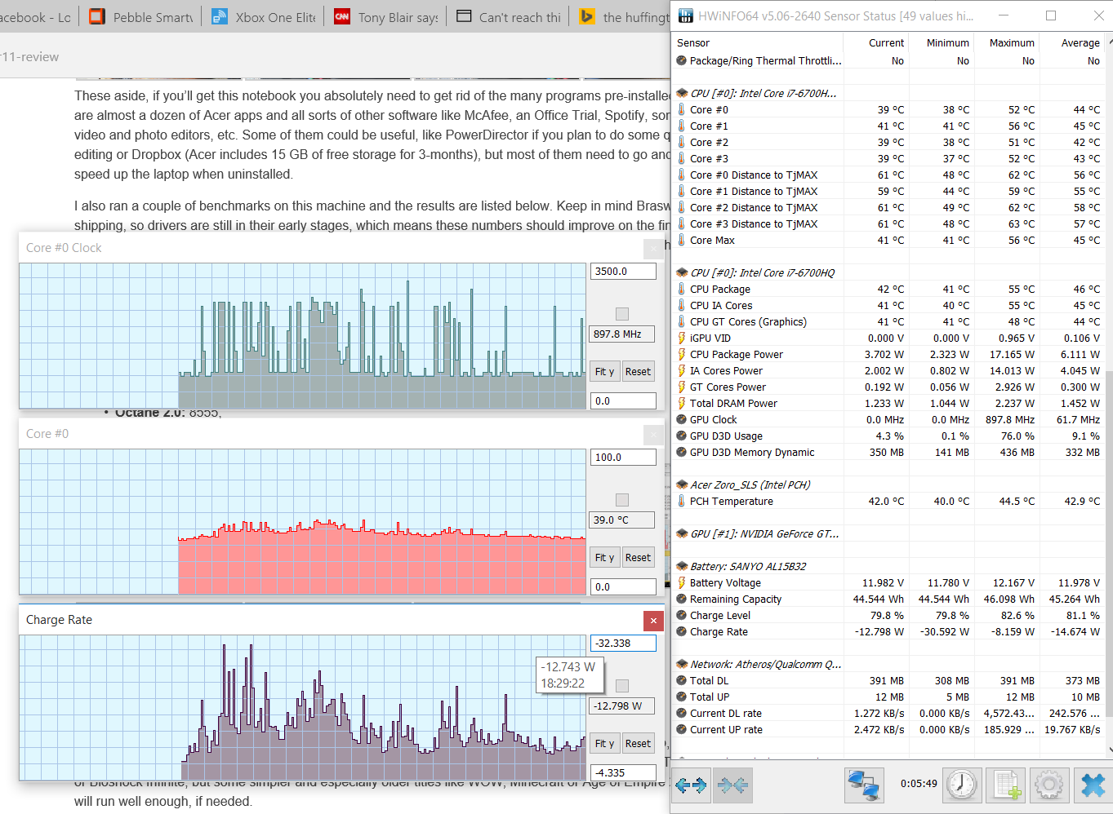Click Fit y in Charge Rate graph
The image size is (1113, 814).
[604, 743]
